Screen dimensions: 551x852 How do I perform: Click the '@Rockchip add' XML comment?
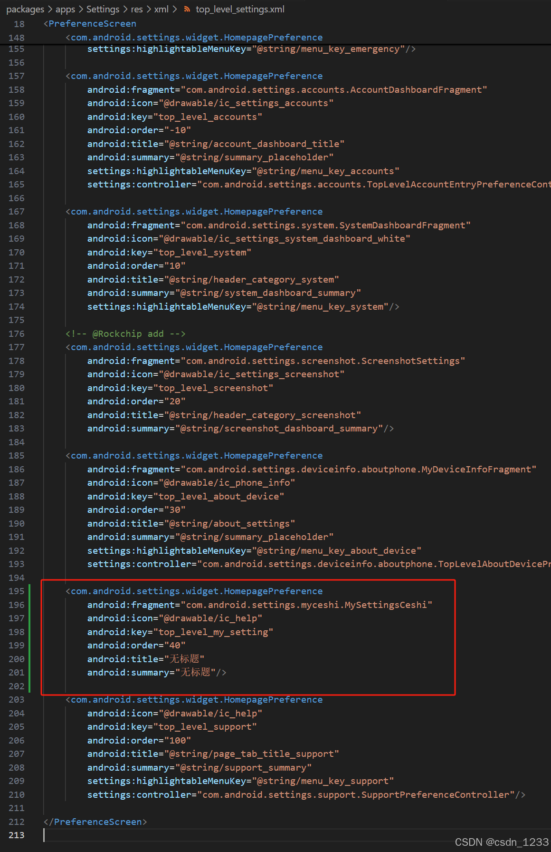pyautogui.click(x=125, y=334)
